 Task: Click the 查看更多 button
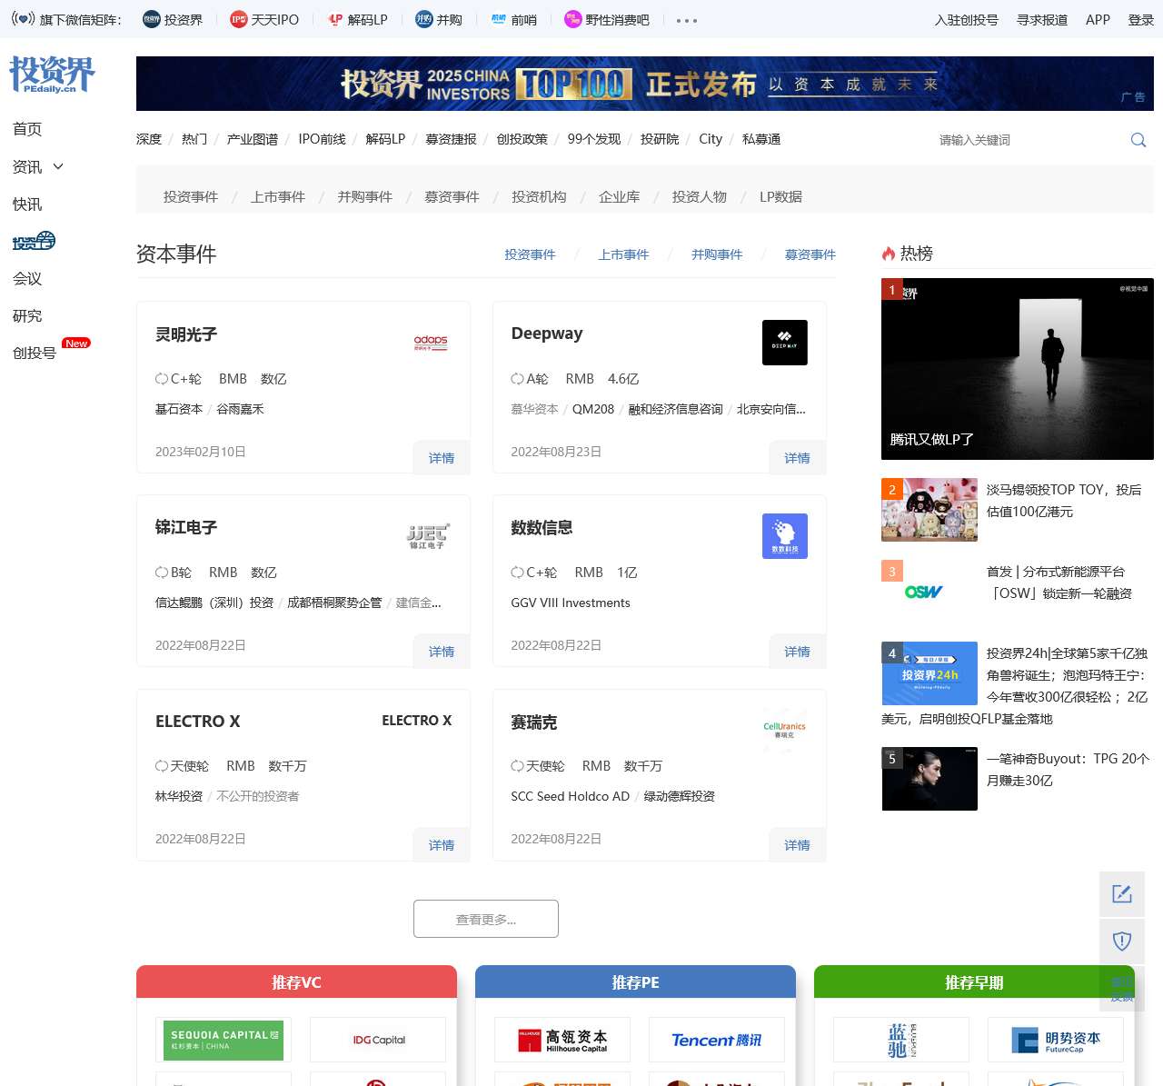485,919
